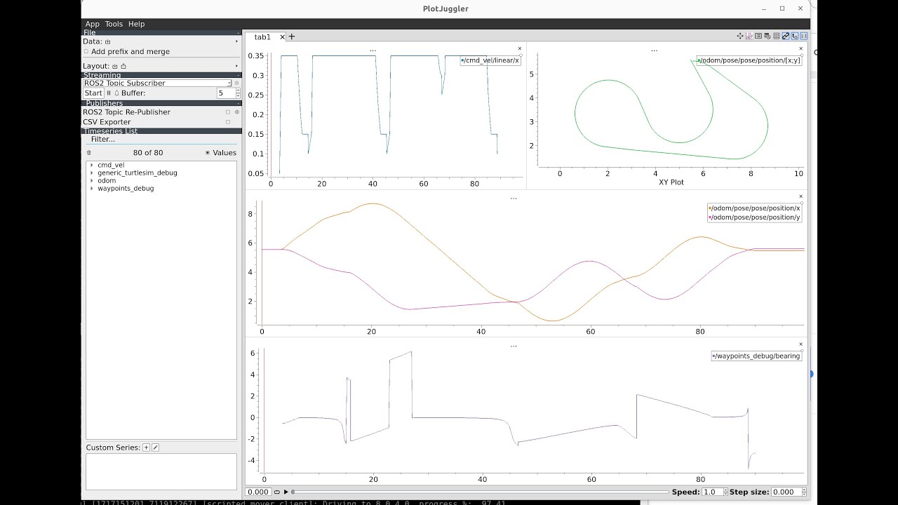This screenshot has width=898, height=505.
Task: Click the load data file icon
Action: tap(107, 42)
